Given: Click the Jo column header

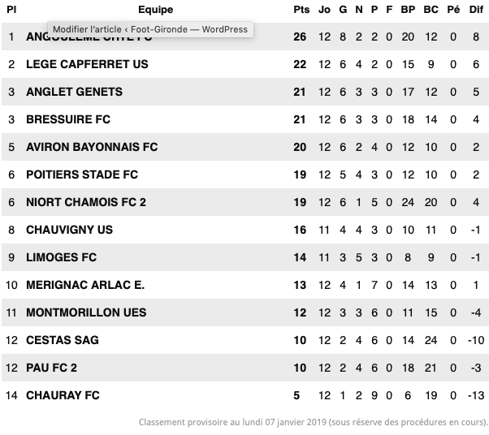Looking at the screenshot, I should click(324, 10).
